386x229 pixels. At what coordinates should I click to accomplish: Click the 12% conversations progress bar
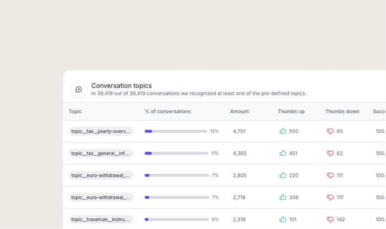coord(176,131)
